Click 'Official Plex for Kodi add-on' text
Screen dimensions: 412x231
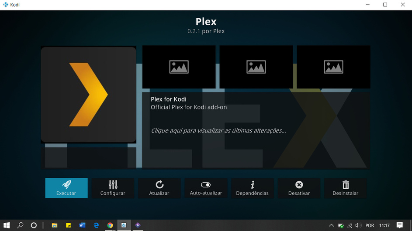click(x=189, y=107)
